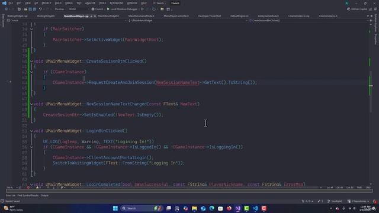Open the tab overflow list dropdown
379x213 pixels.
(368, 16)
